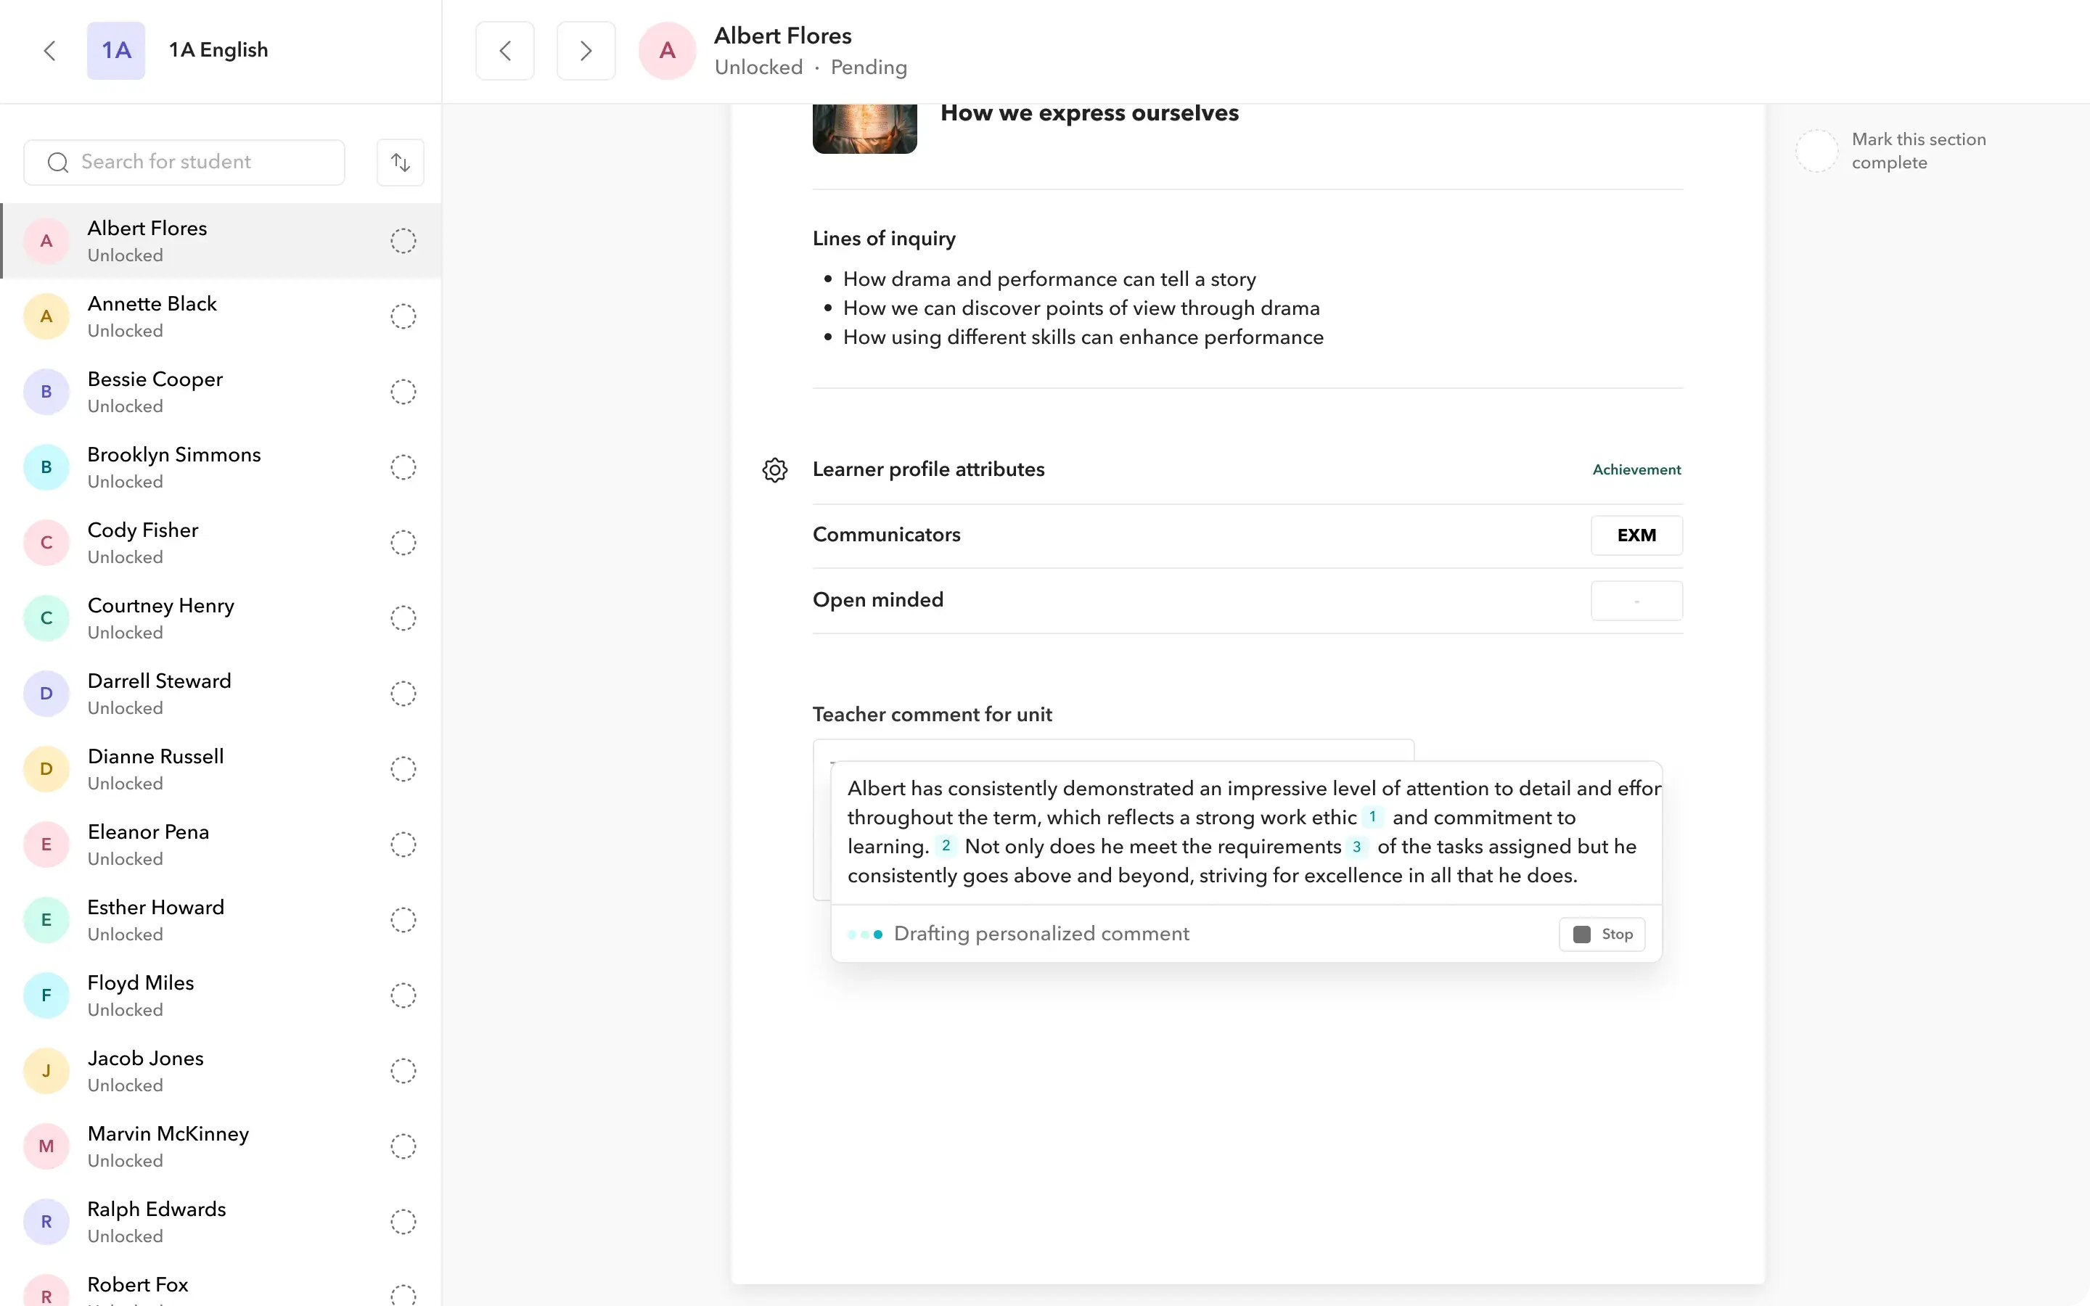Toggle Esther Howard completion status circle
Image resolution: width=2090 pixels, height=1306 pixels.
403,920
